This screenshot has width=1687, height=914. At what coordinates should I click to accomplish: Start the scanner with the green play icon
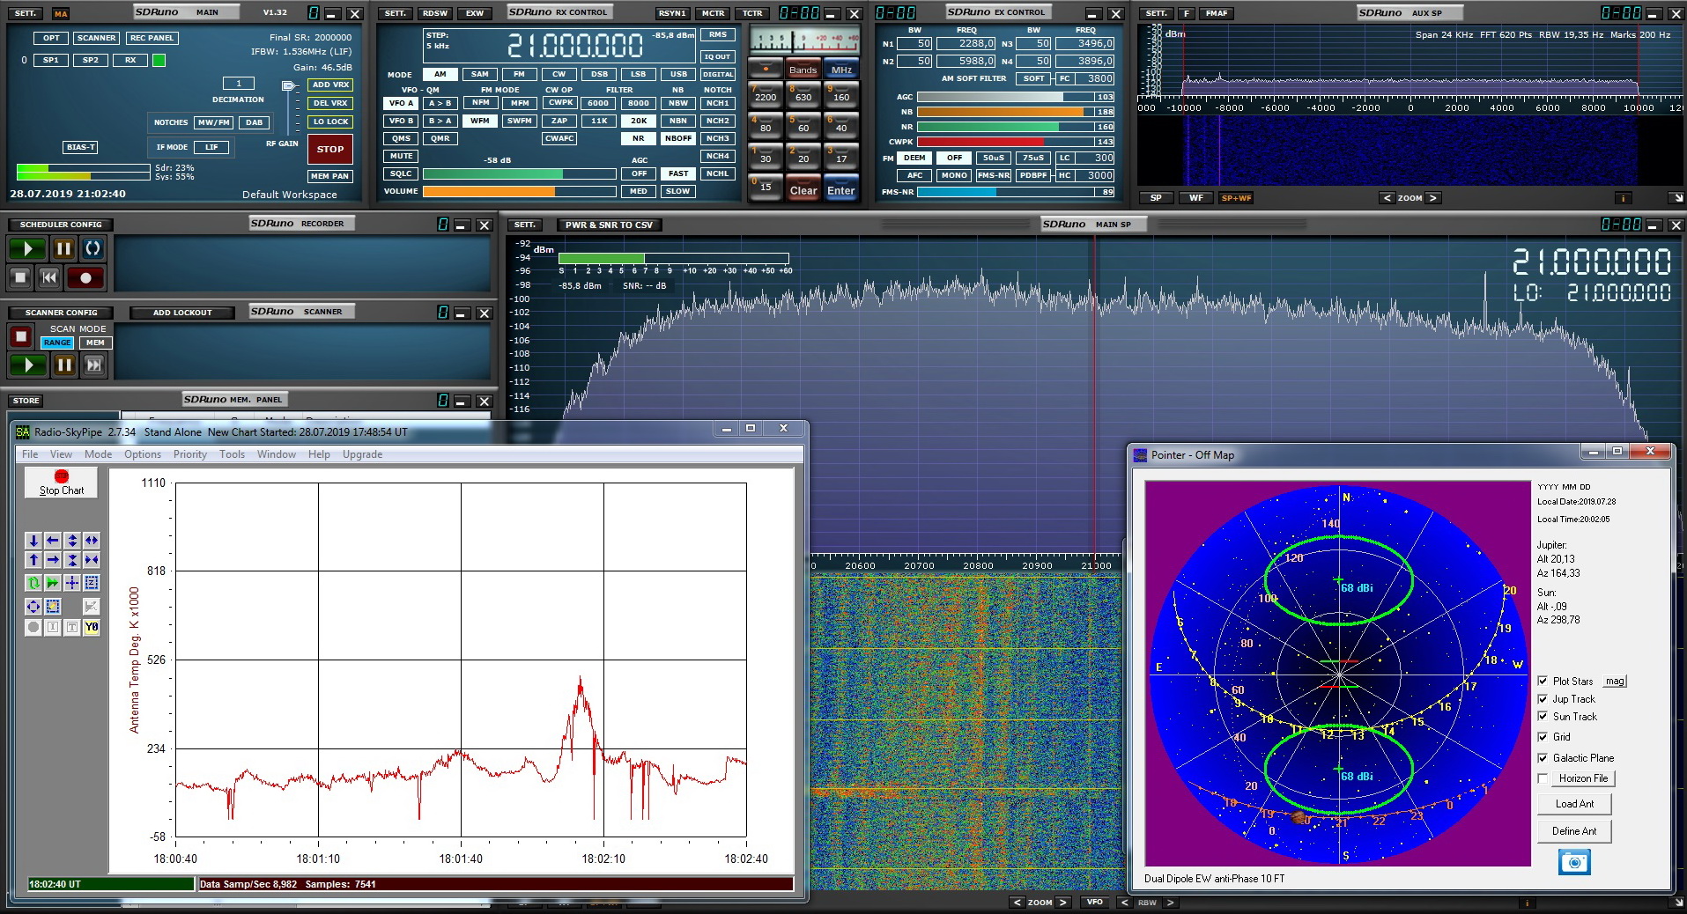(x=27, y=365)
